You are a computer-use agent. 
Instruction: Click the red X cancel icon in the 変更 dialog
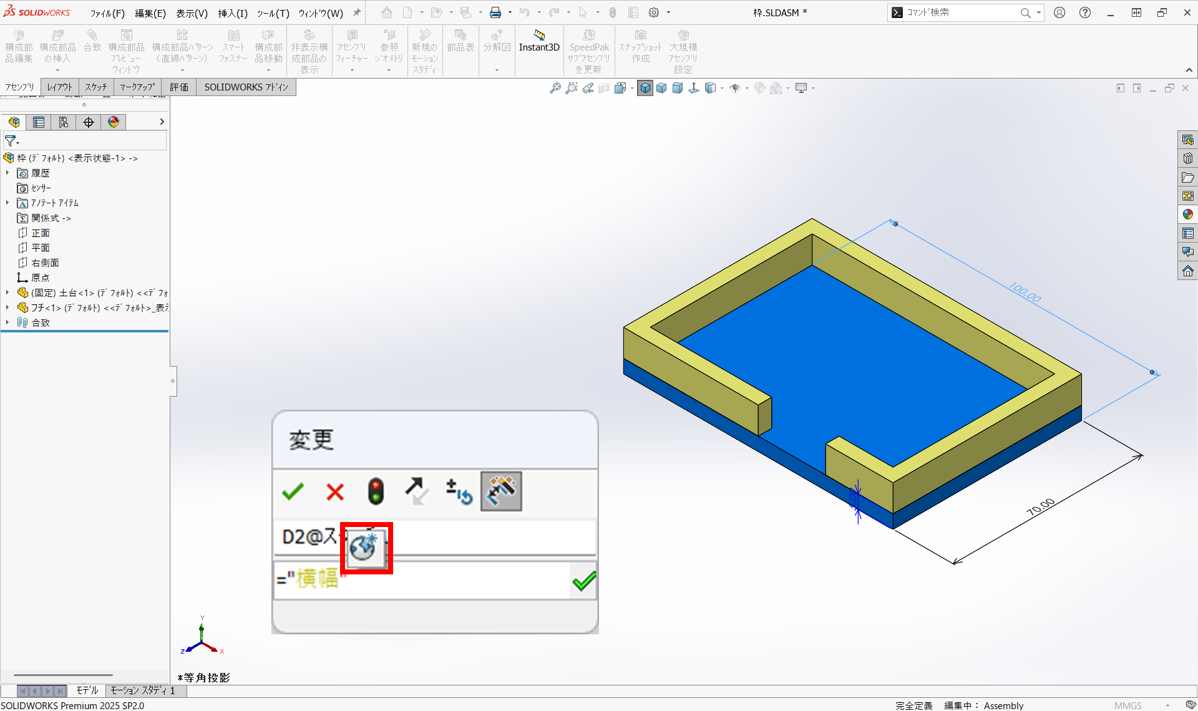pyautogui.click(x=335, y=492)
